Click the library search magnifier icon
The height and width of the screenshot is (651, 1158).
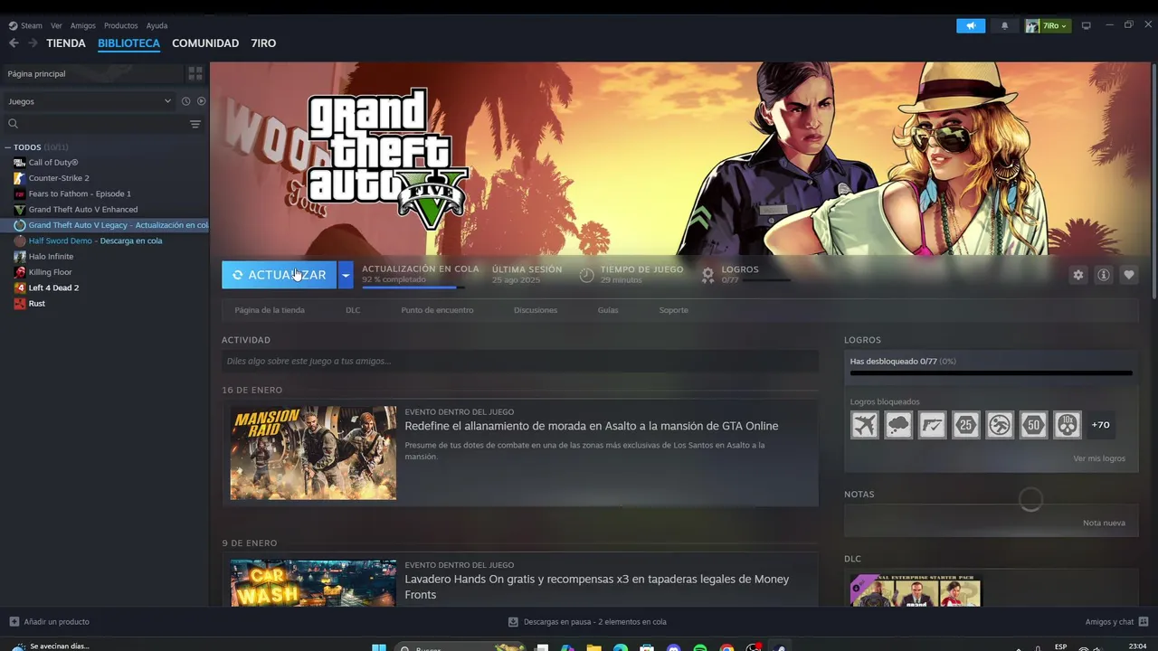coord(13,124)
